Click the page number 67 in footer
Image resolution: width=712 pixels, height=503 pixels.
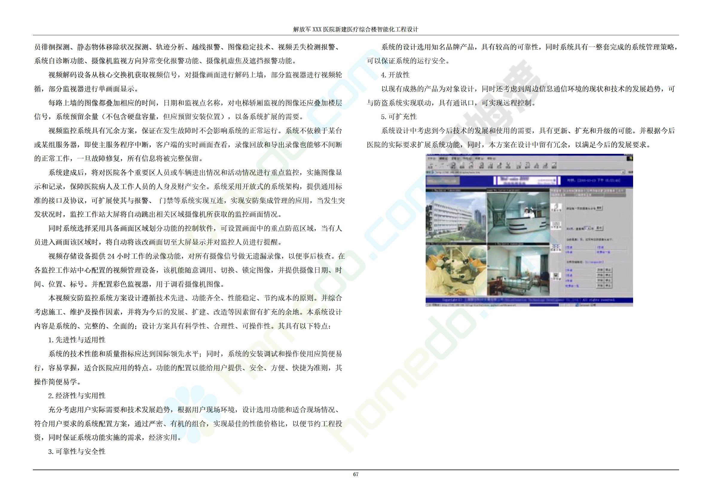pos(356,474)
